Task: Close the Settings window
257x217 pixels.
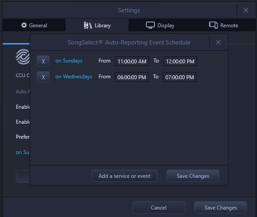Action: [246, 10]
